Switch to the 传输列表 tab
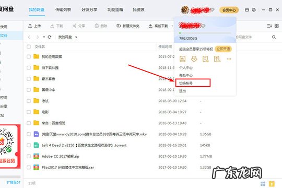Image resolution: width=282 pixels, height=188 pixels. [63, 10]
